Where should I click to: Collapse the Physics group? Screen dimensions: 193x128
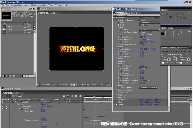(116, 63)
